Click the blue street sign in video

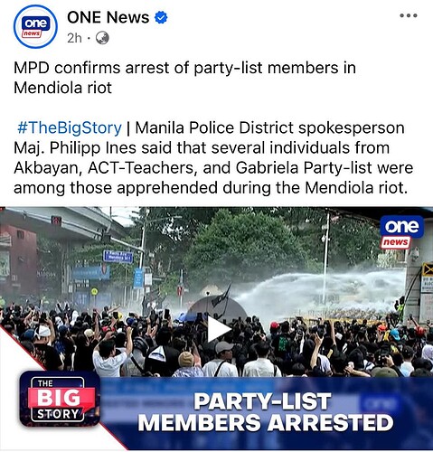[118, 257]
